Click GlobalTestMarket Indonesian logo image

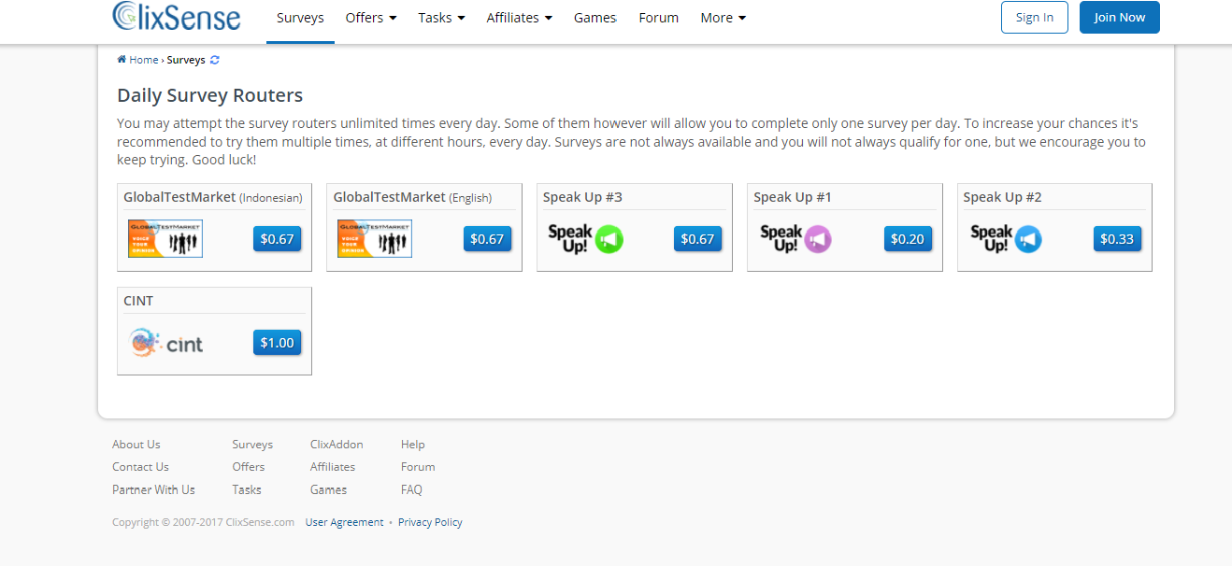pyautogui.click(x=165, y=238)
